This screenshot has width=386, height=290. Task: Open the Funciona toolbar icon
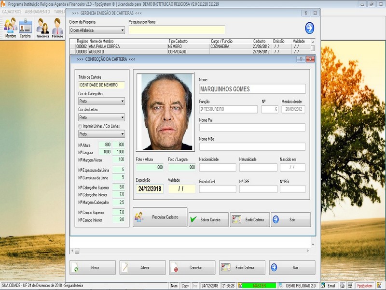click(x=42, y=28)
